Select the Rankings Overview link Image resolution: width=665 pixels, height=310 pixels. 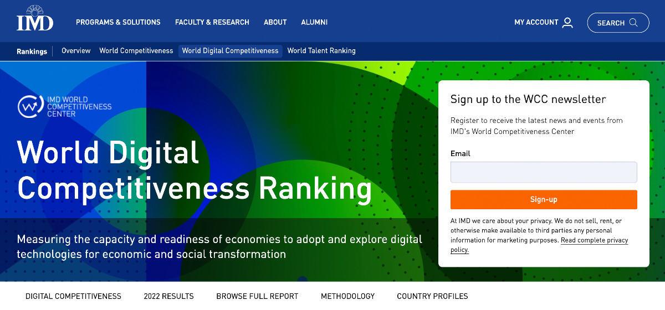click(x=76, y=51)
